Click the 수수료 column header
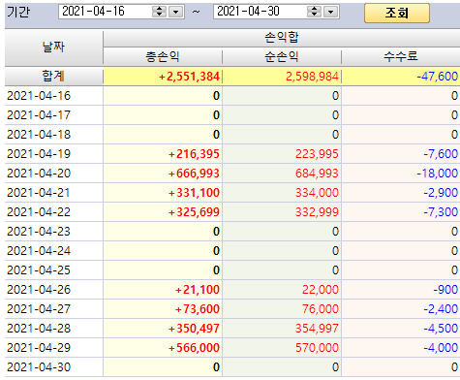 [401, 57]
